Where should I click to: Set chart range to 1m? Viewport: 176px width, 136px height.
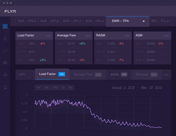(38, 88)
